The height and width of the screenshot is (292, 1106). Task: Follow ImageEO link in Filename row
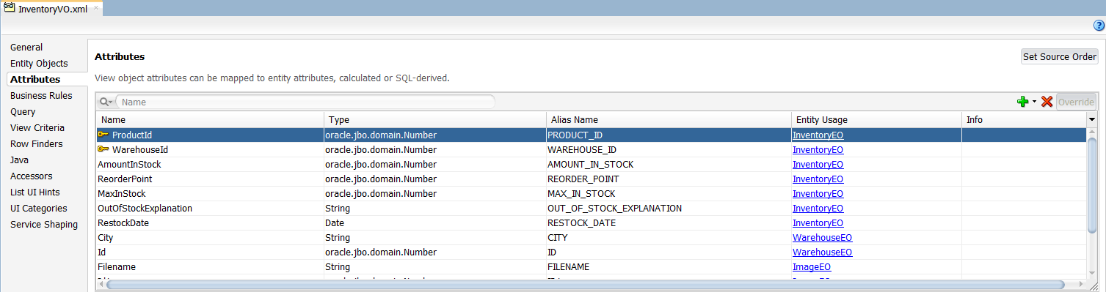click(812, 266)
